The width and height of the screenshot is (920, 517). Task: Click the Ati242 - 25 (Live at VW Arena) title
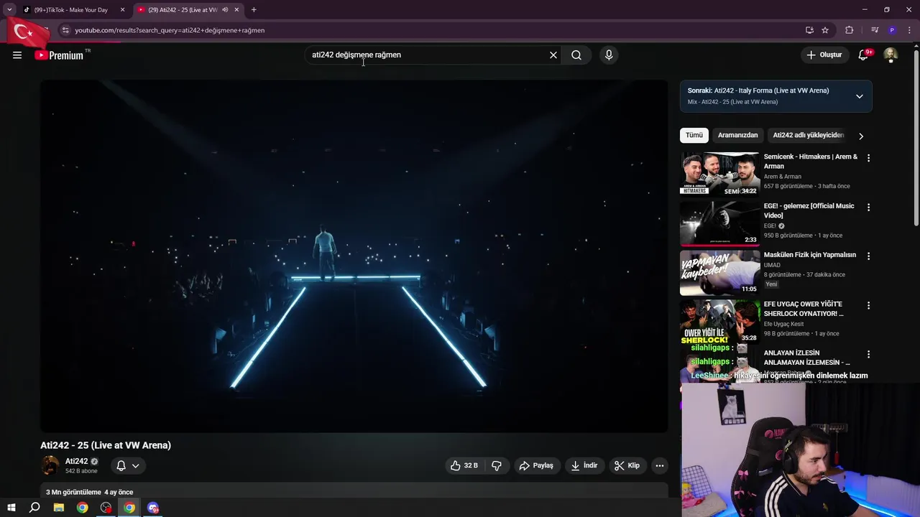coord(106,445)
